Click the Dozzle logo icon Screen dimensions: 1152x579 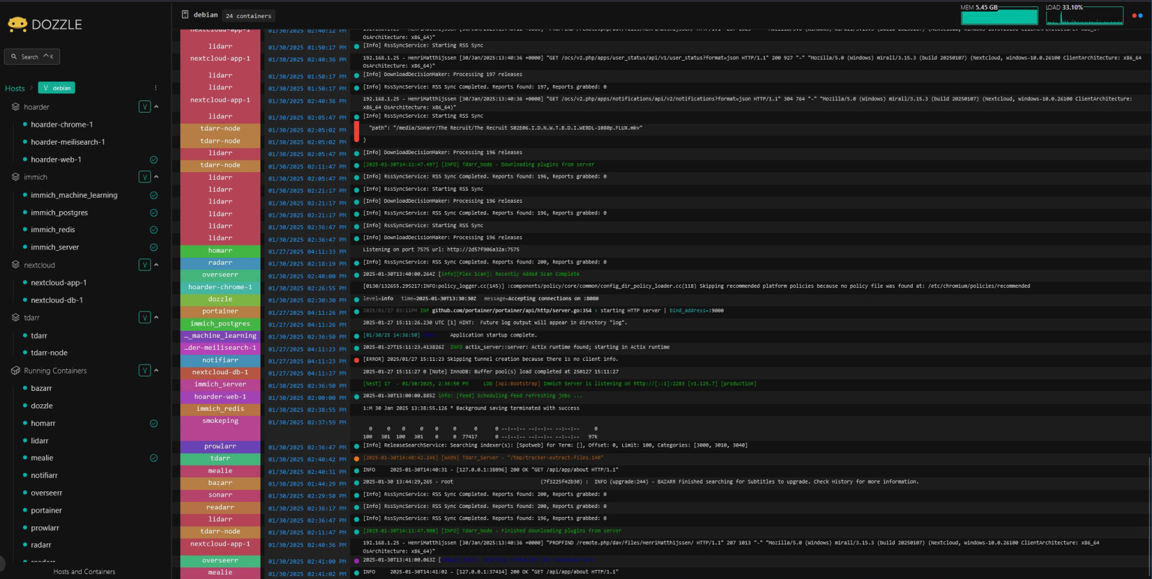coord(17,24)
